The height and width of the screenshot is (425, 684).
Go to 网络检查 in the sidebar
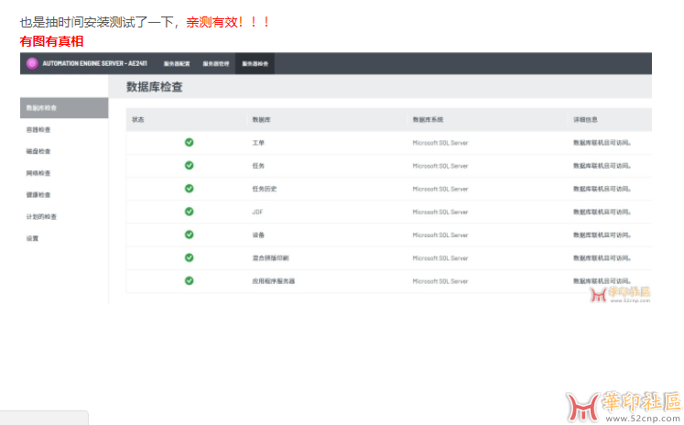(x=38, y=173)
